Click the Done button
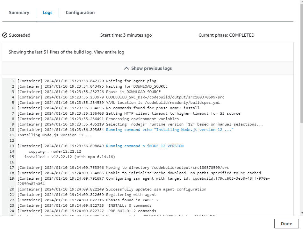Image resolution: width=303 pixels, height=230 pixels. tap(286, 223)
